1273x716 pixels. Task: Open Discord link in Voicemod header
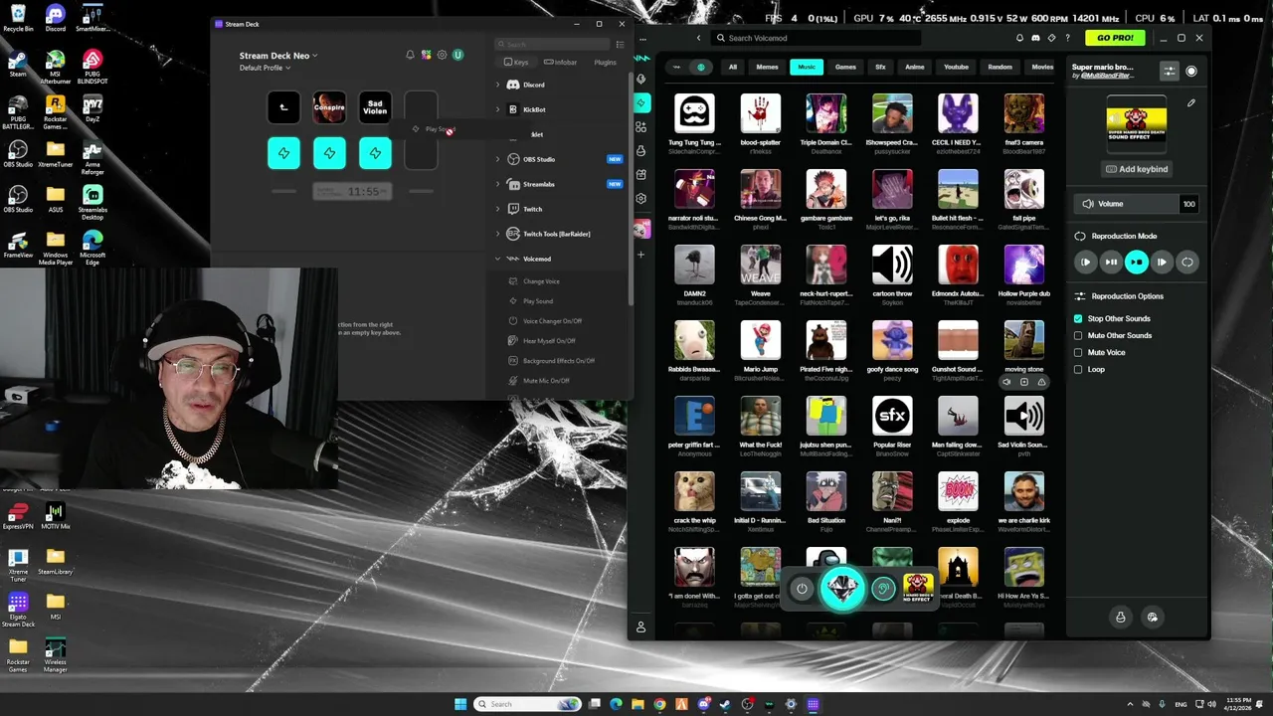point(1035,38)
